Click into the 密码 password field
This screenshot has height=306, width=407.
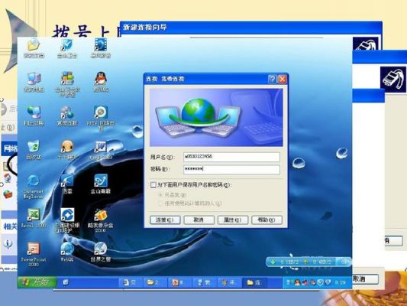click(x=231, y=169)
